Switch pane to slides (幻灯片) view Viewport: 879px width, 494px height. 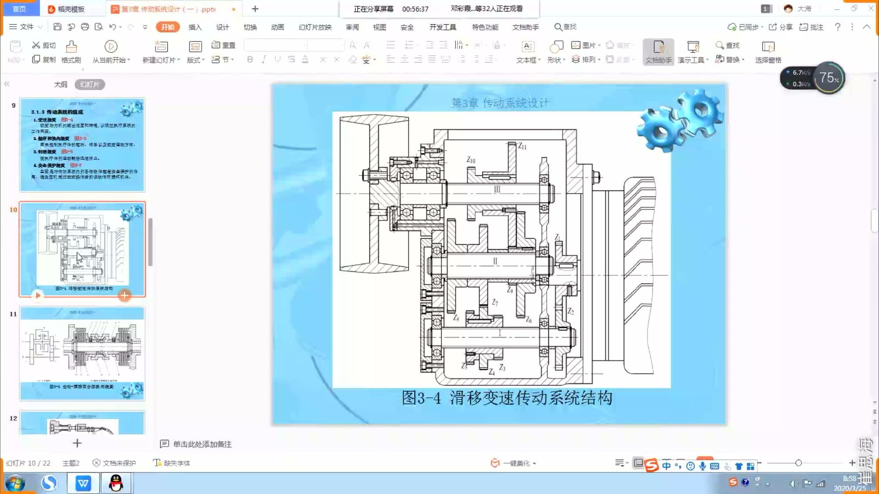point(90,84)
